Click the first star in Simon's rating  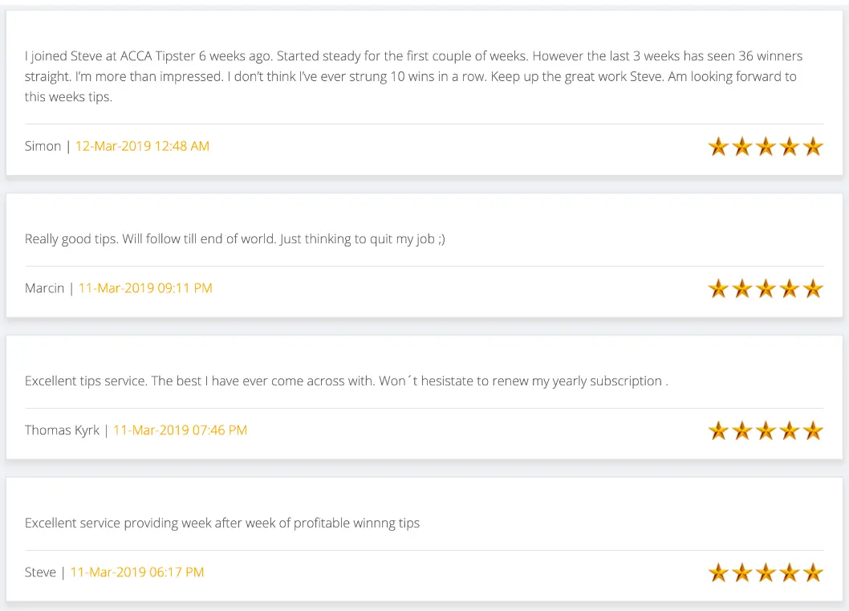coord(718,146)
